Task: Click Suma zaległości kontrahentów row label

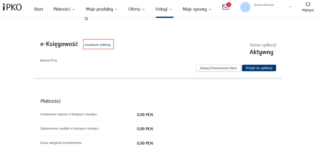Action: click(x=61, y=143)
